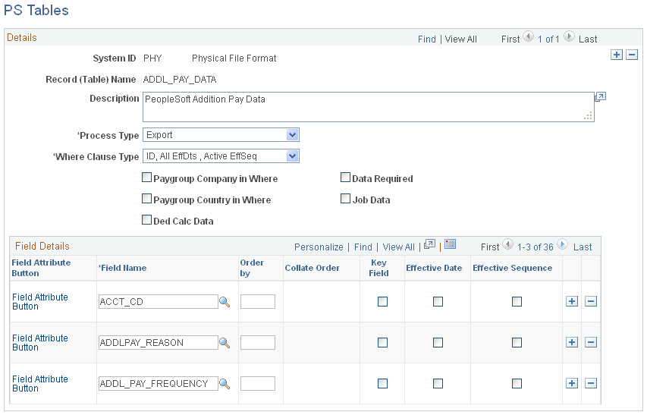Screen dimensions: 647x415
Task: Sort by Effective Date column header
Action: click(434, 268)
